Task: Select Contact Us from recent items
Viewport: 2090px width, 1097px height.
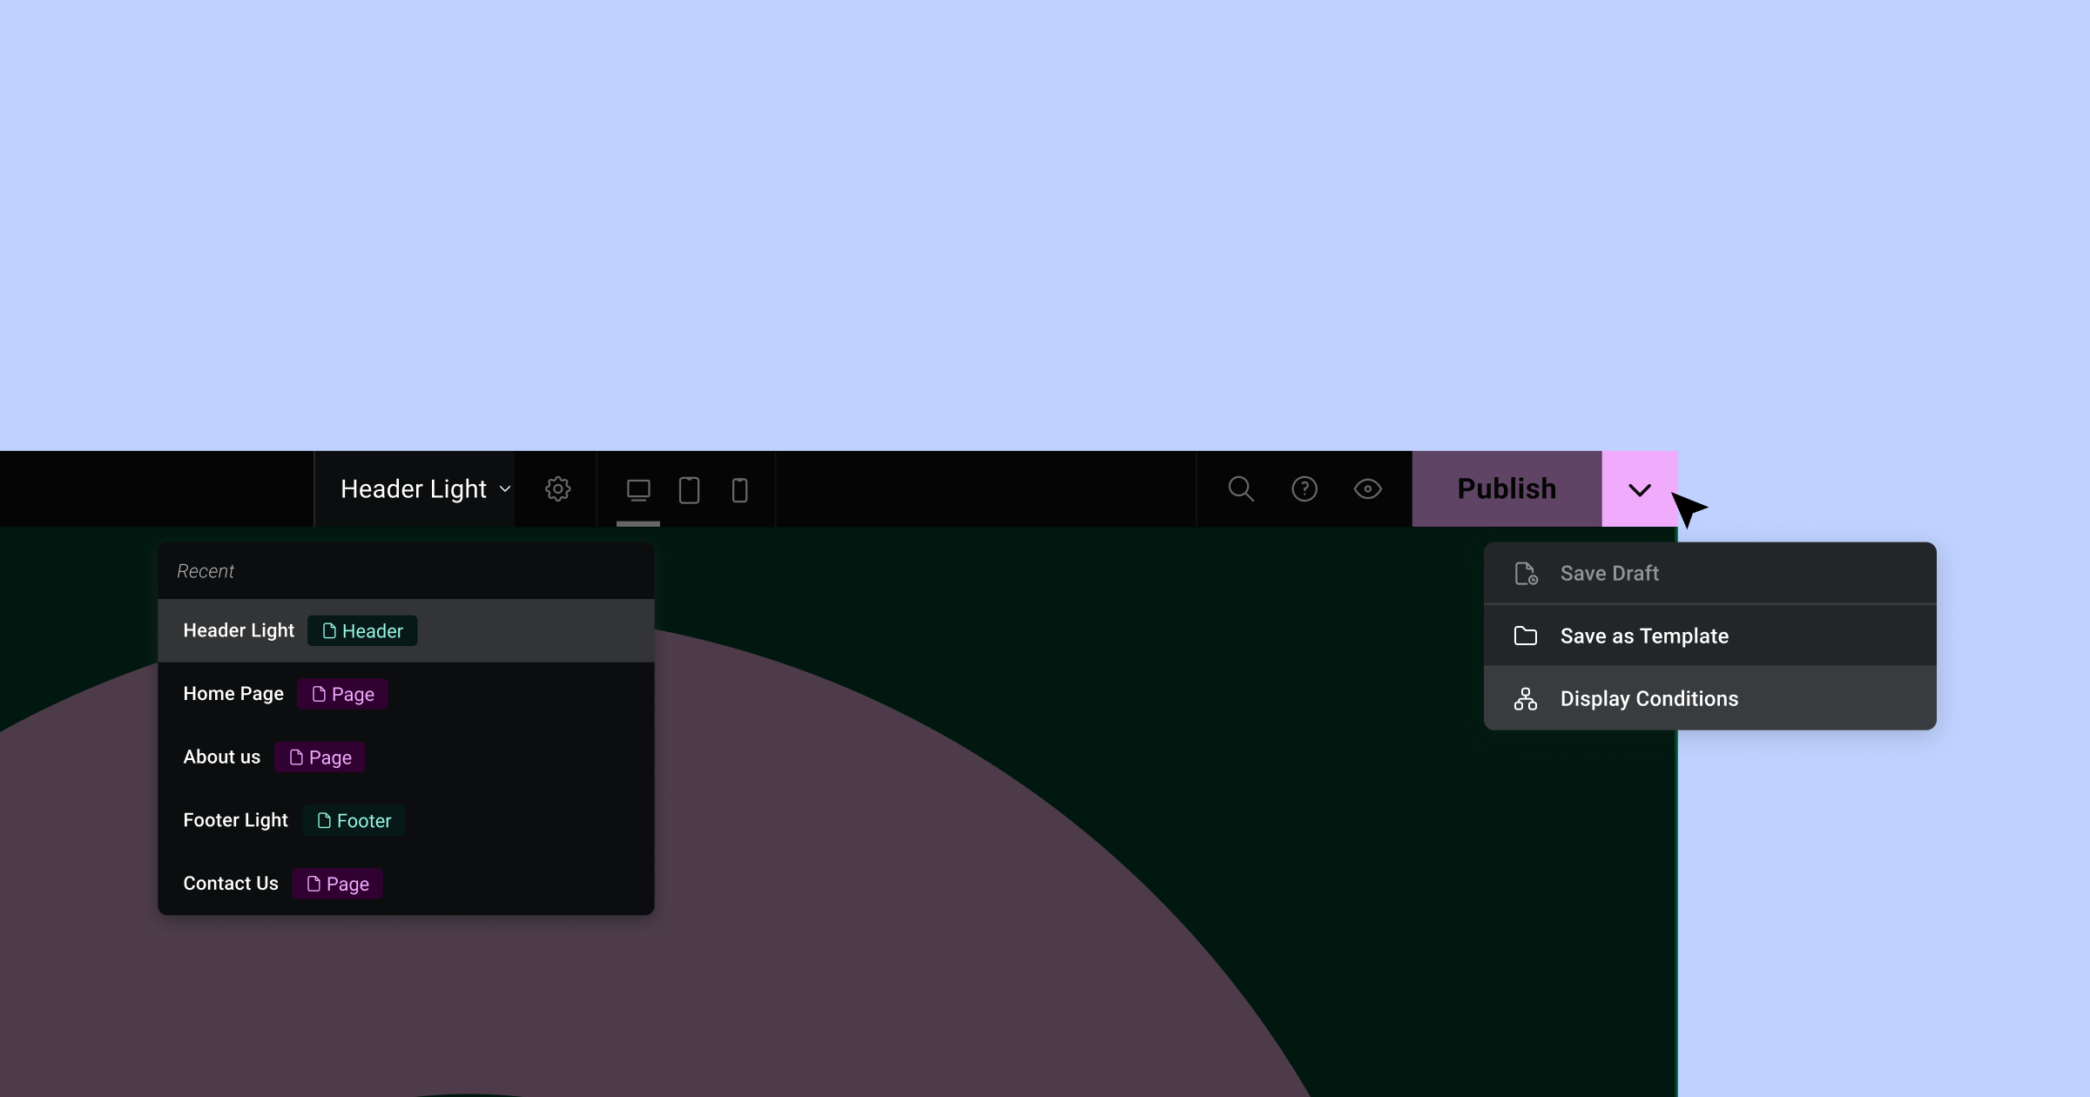Action: click(231, 883)
